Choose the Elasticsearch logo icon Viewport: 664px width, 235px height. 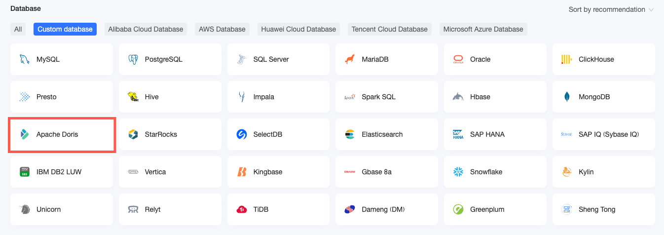pyautogui.click(x=350, y=134)
